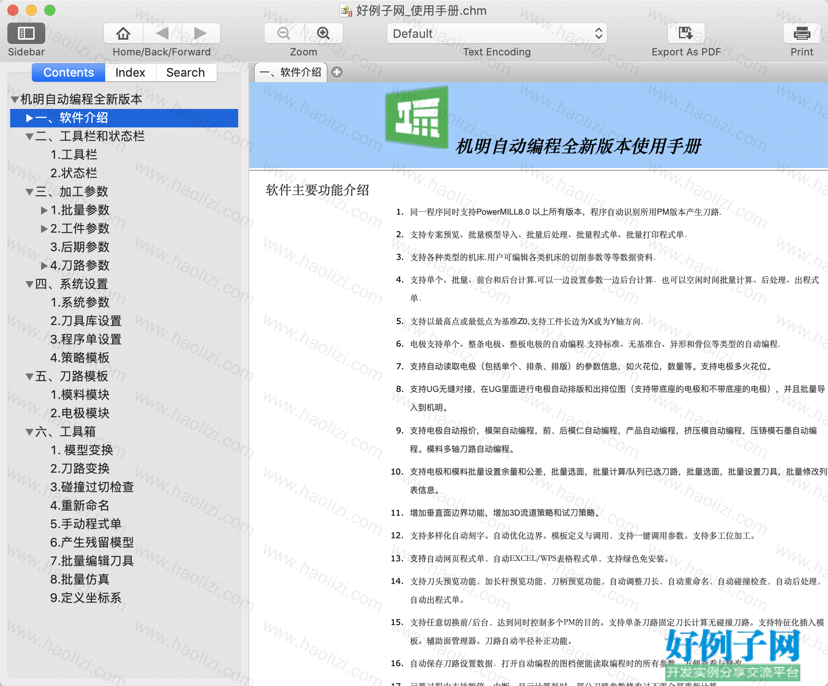828x686 pixels.
Task: Open the 1. 模型变换 topic
Action: (x=82, y=450)
